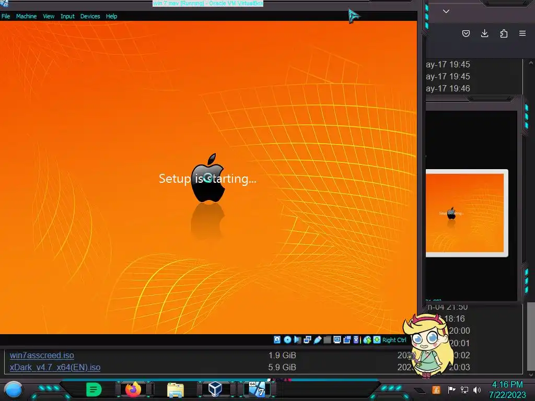Viewport: 535px width, 401px height.
Task: Open the green chat app on taskbar
Action: pos(94,390)
